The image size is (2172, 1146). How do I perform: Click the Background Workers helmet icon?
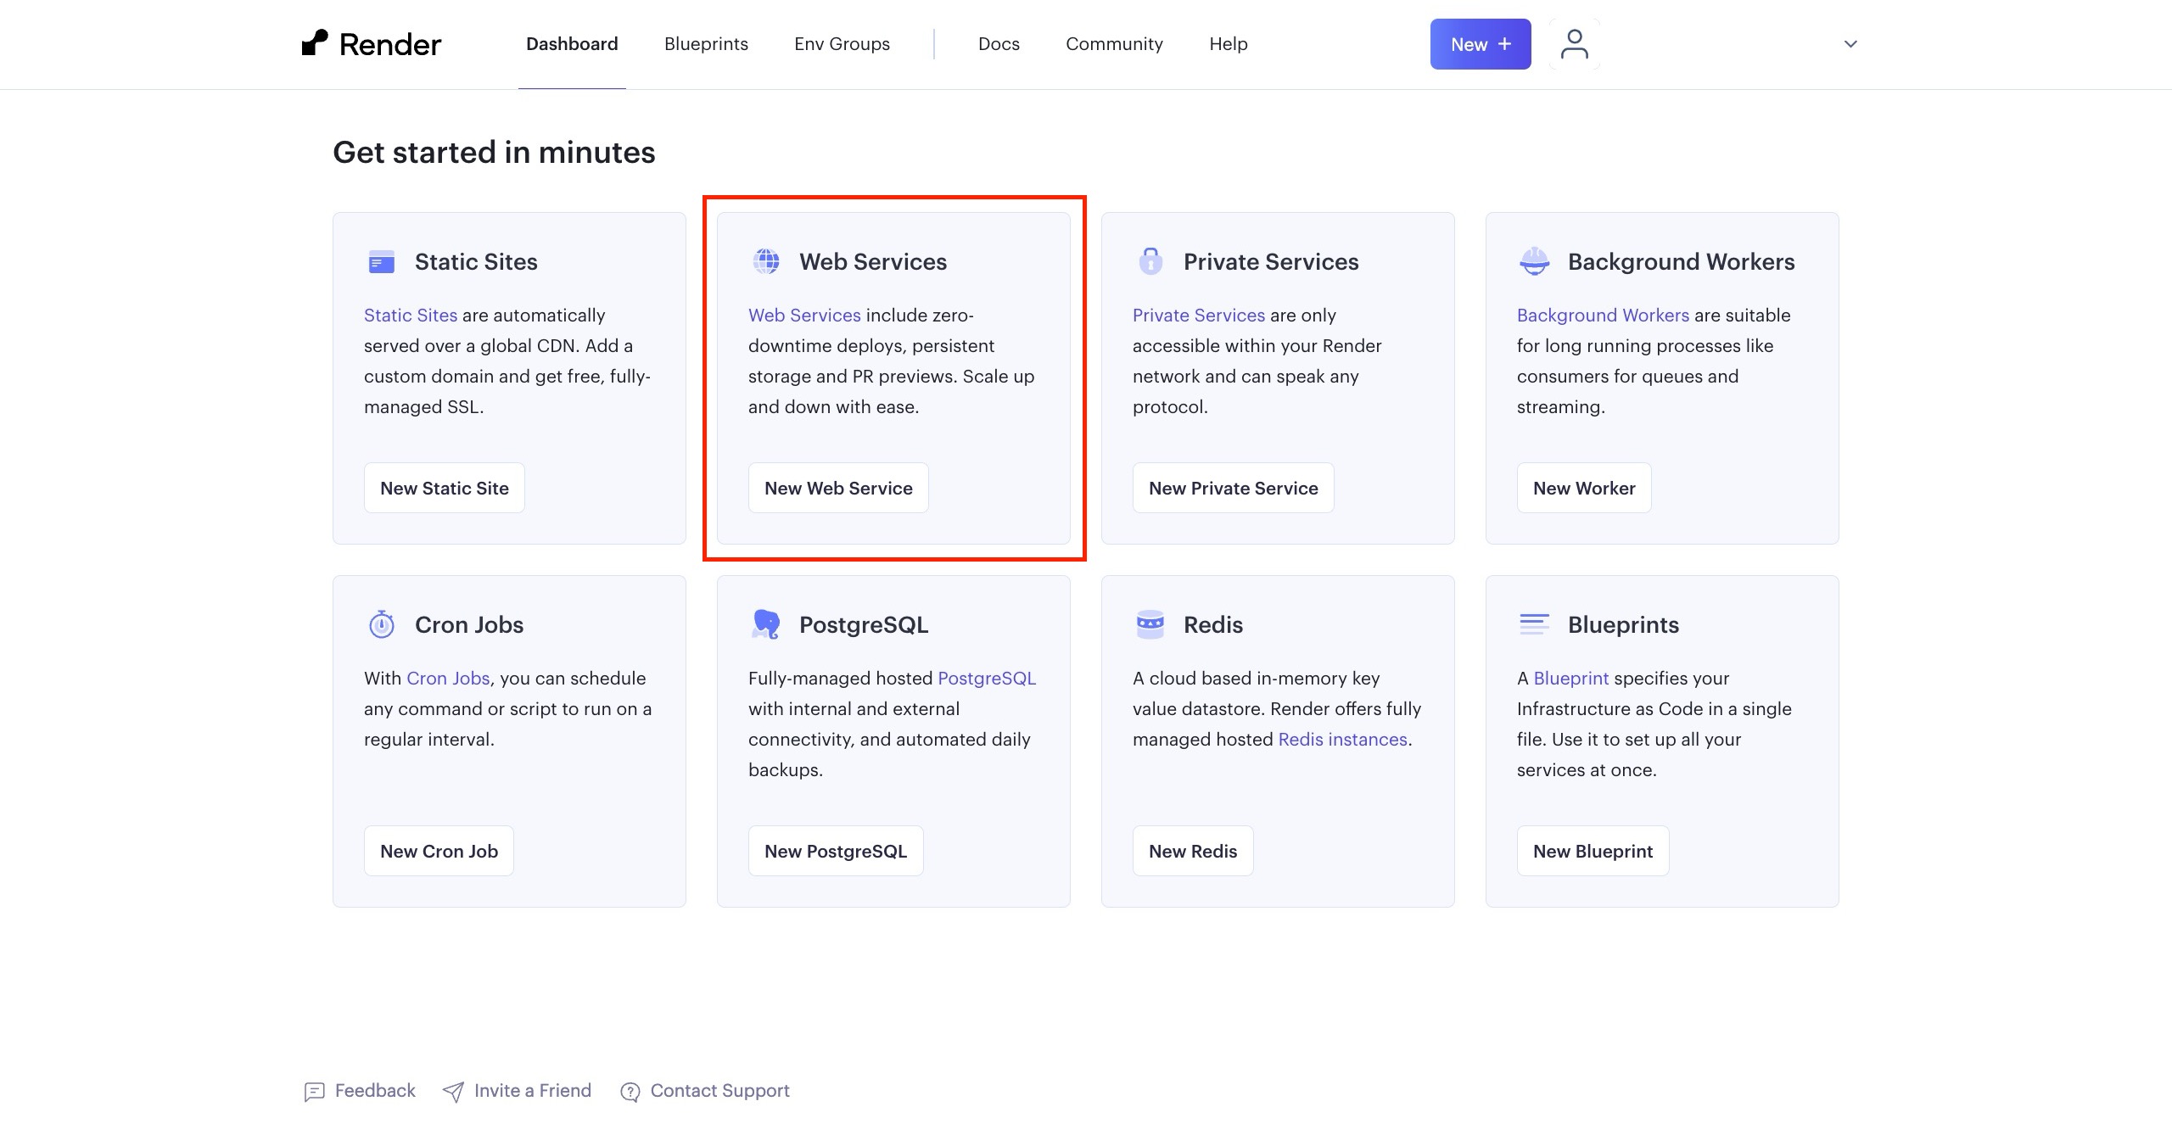pyautogui.click(x=1534, y=261)
